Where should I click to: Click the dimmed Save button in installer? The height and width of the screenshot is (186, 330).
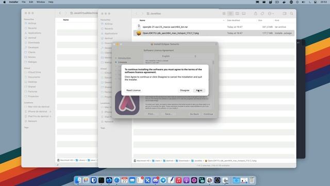click(169, 114)
